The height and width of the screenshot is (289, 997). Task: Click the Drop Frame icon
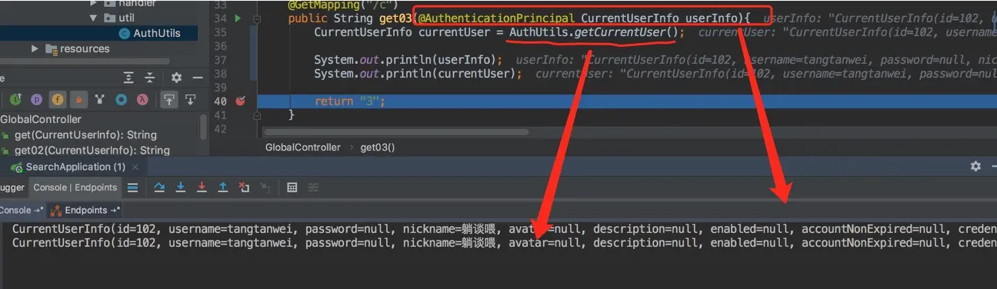coord(244,187)
